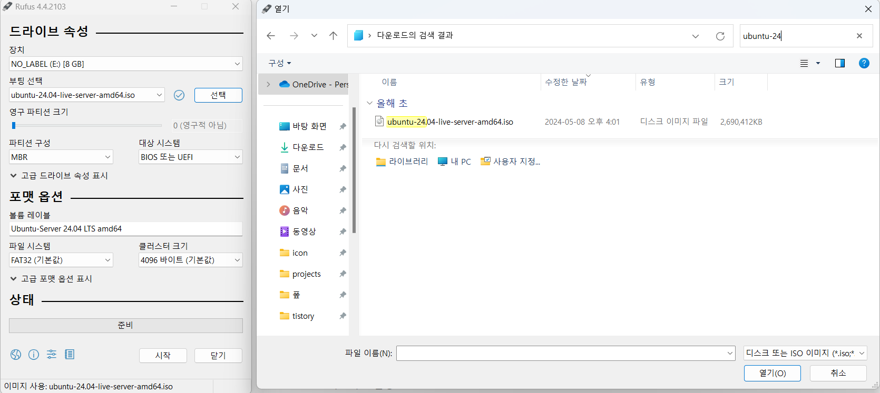Click the 취소 cancel button
This screenshot has width=880, height=393.
838,373
